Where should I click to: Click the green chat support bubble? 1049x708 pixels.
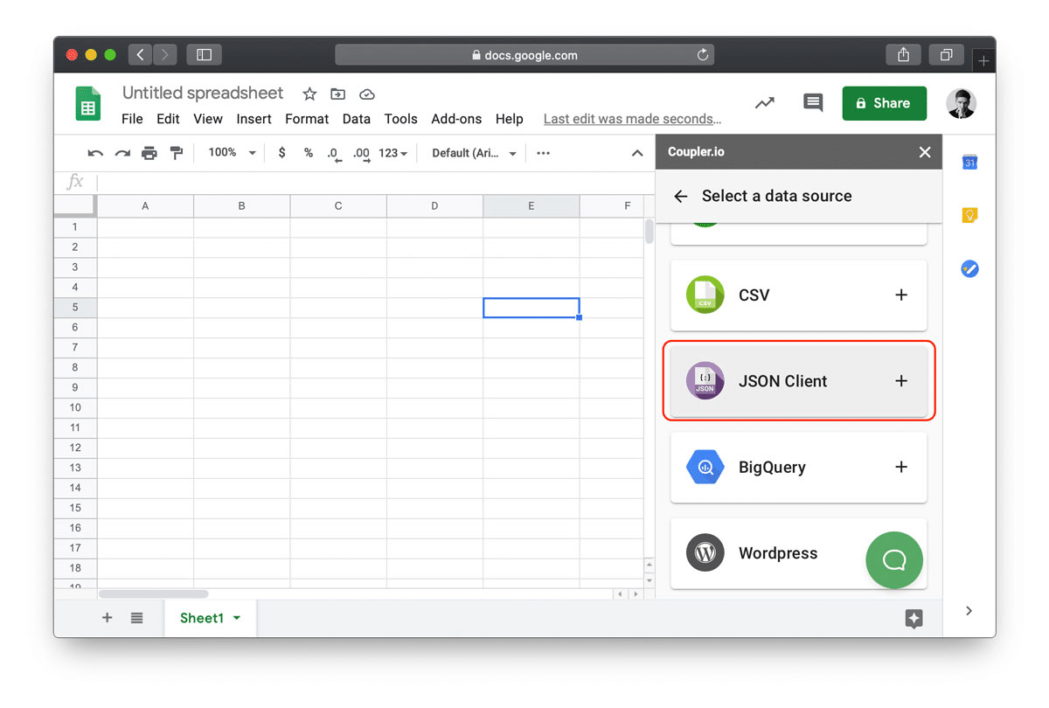[x=894, y=560]
